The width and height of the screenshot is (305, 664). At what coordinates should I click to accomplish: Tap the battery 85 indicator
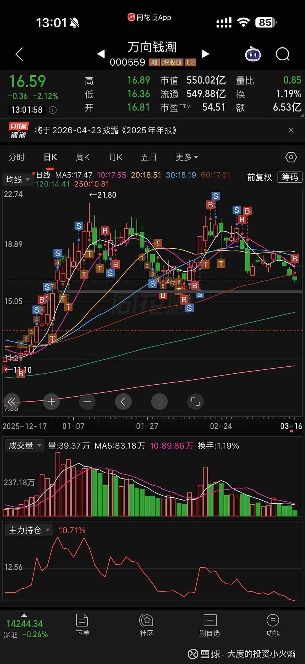click(266, 23)
